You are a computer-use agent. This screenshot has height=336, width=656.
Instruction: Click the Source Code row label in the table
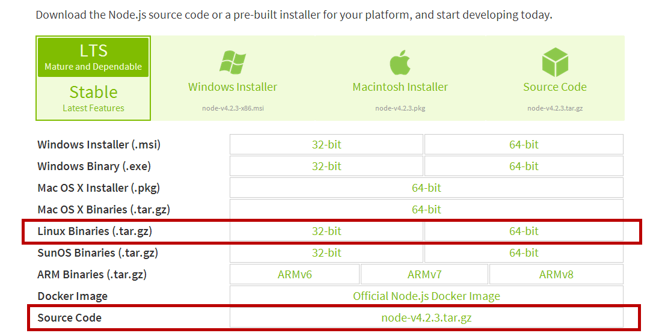[70, 317]
